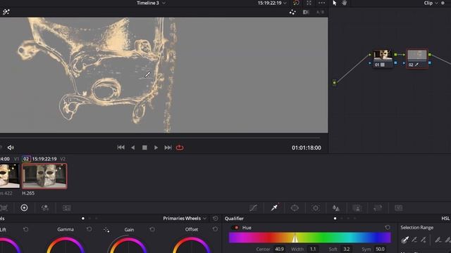The height and width of the screenshot is (253, 451).
Task: Choose the feather subtract tool
Action: point(438,240)
